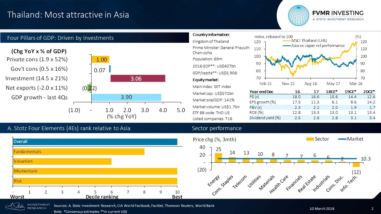Image resolution: width=381 pixels, height=214 pixels.
Task: Click the slide title Thailand: Most attractive in Asia
Action: [68, 15]
